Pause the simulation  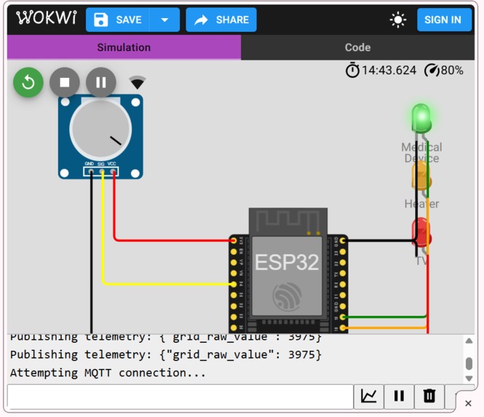[x=101, y=82]
